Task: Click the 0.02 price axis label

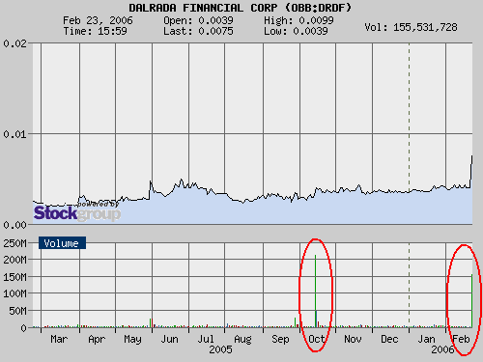Action: [x=14, y=43]
